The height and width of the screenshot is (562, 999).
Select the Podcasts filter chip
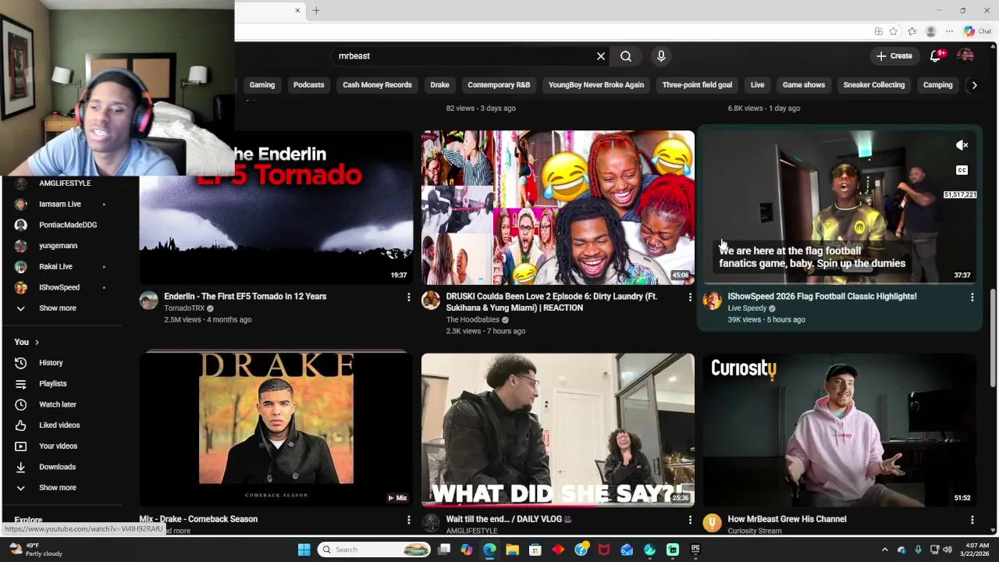pos(308,85)
